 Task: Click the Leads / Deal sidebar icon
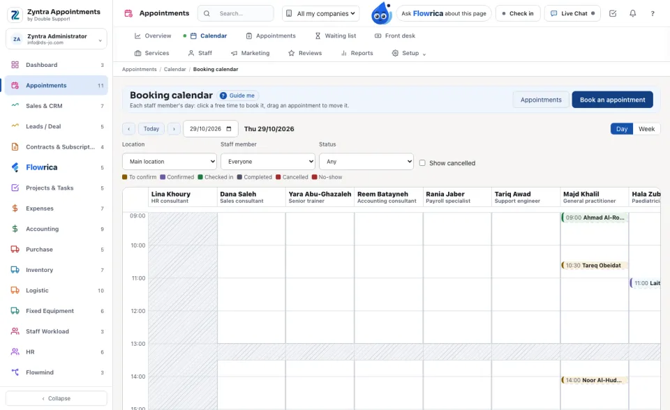point(15,126)
